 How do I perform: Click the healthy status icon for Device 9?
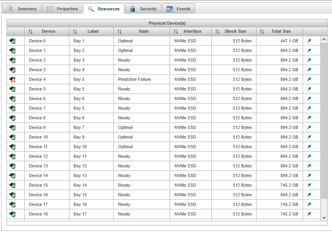[x=13, y=128]
